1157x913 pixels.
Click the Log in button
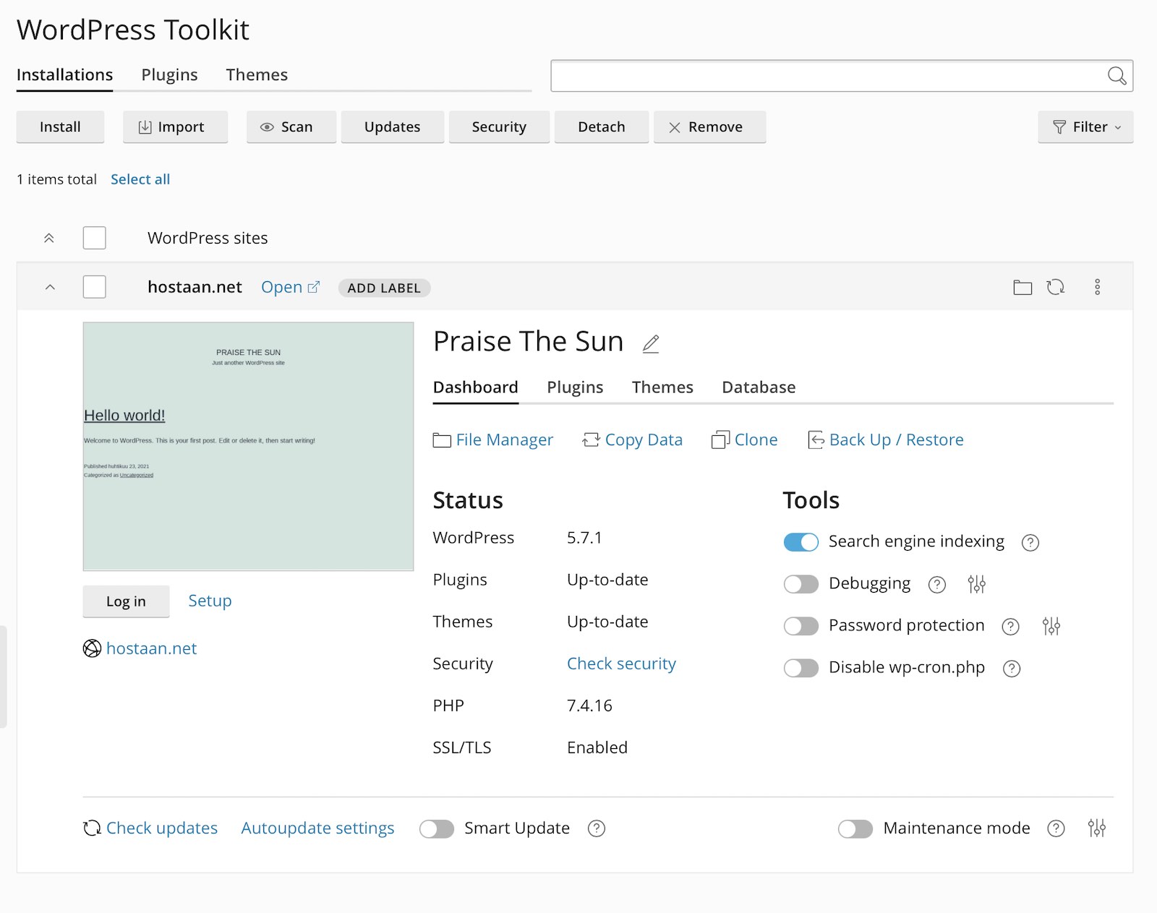(x=126, y=601)
